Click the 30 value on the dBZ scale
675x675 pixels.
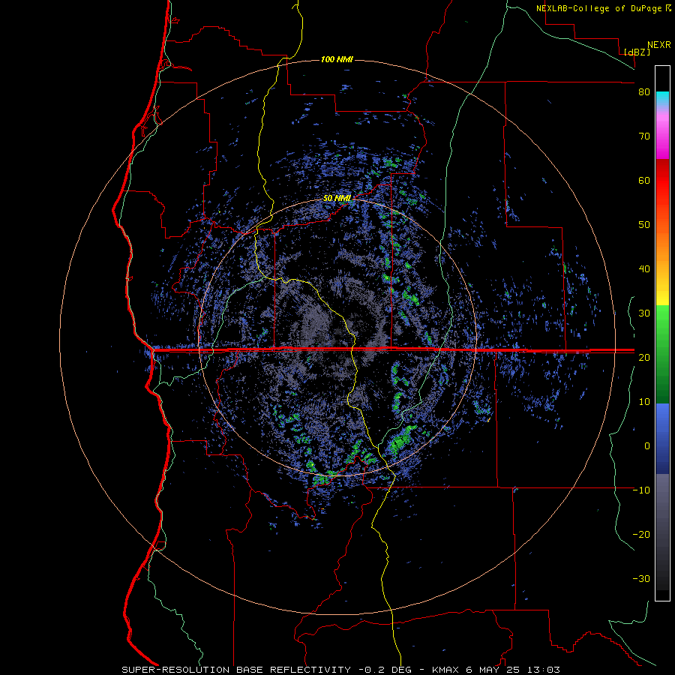click(644, 313)
